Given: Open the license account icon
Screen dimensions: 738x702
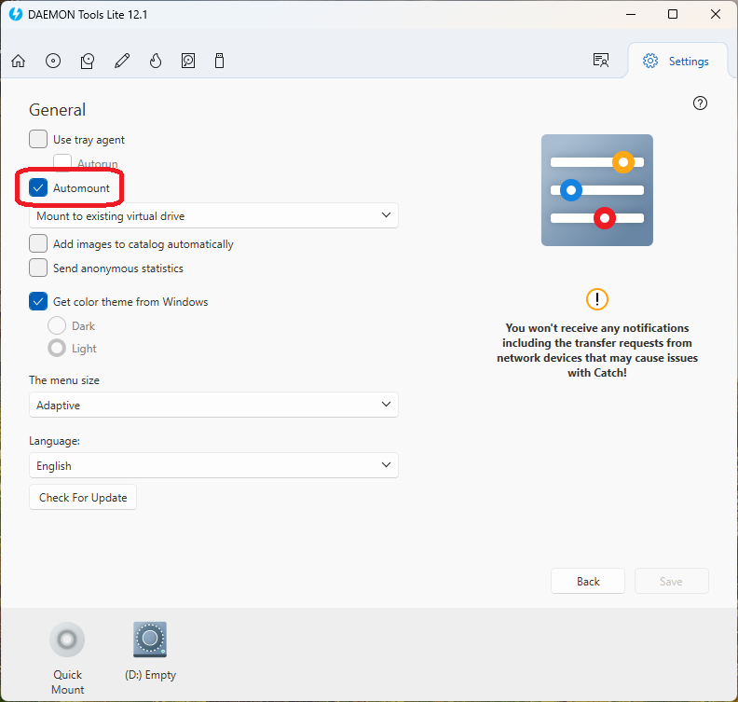Looking at the screenshot, I should 601,61.
